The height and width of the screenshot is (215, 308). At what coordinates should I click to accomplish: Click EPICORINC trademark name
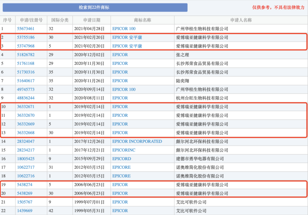point(124,150)
